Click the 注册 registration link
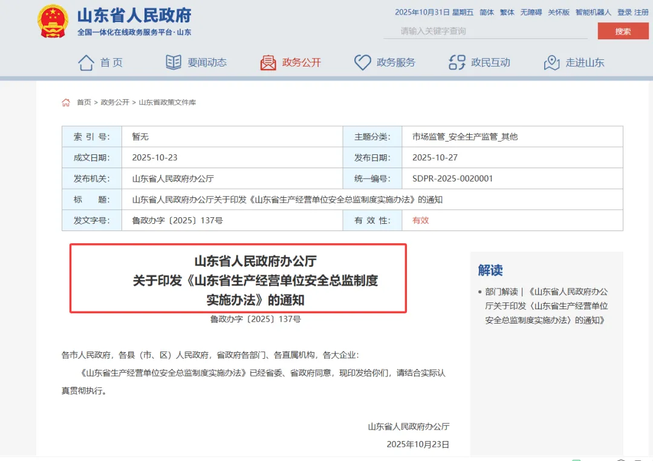Screen dimensions: 653x461 click(640, 11)
